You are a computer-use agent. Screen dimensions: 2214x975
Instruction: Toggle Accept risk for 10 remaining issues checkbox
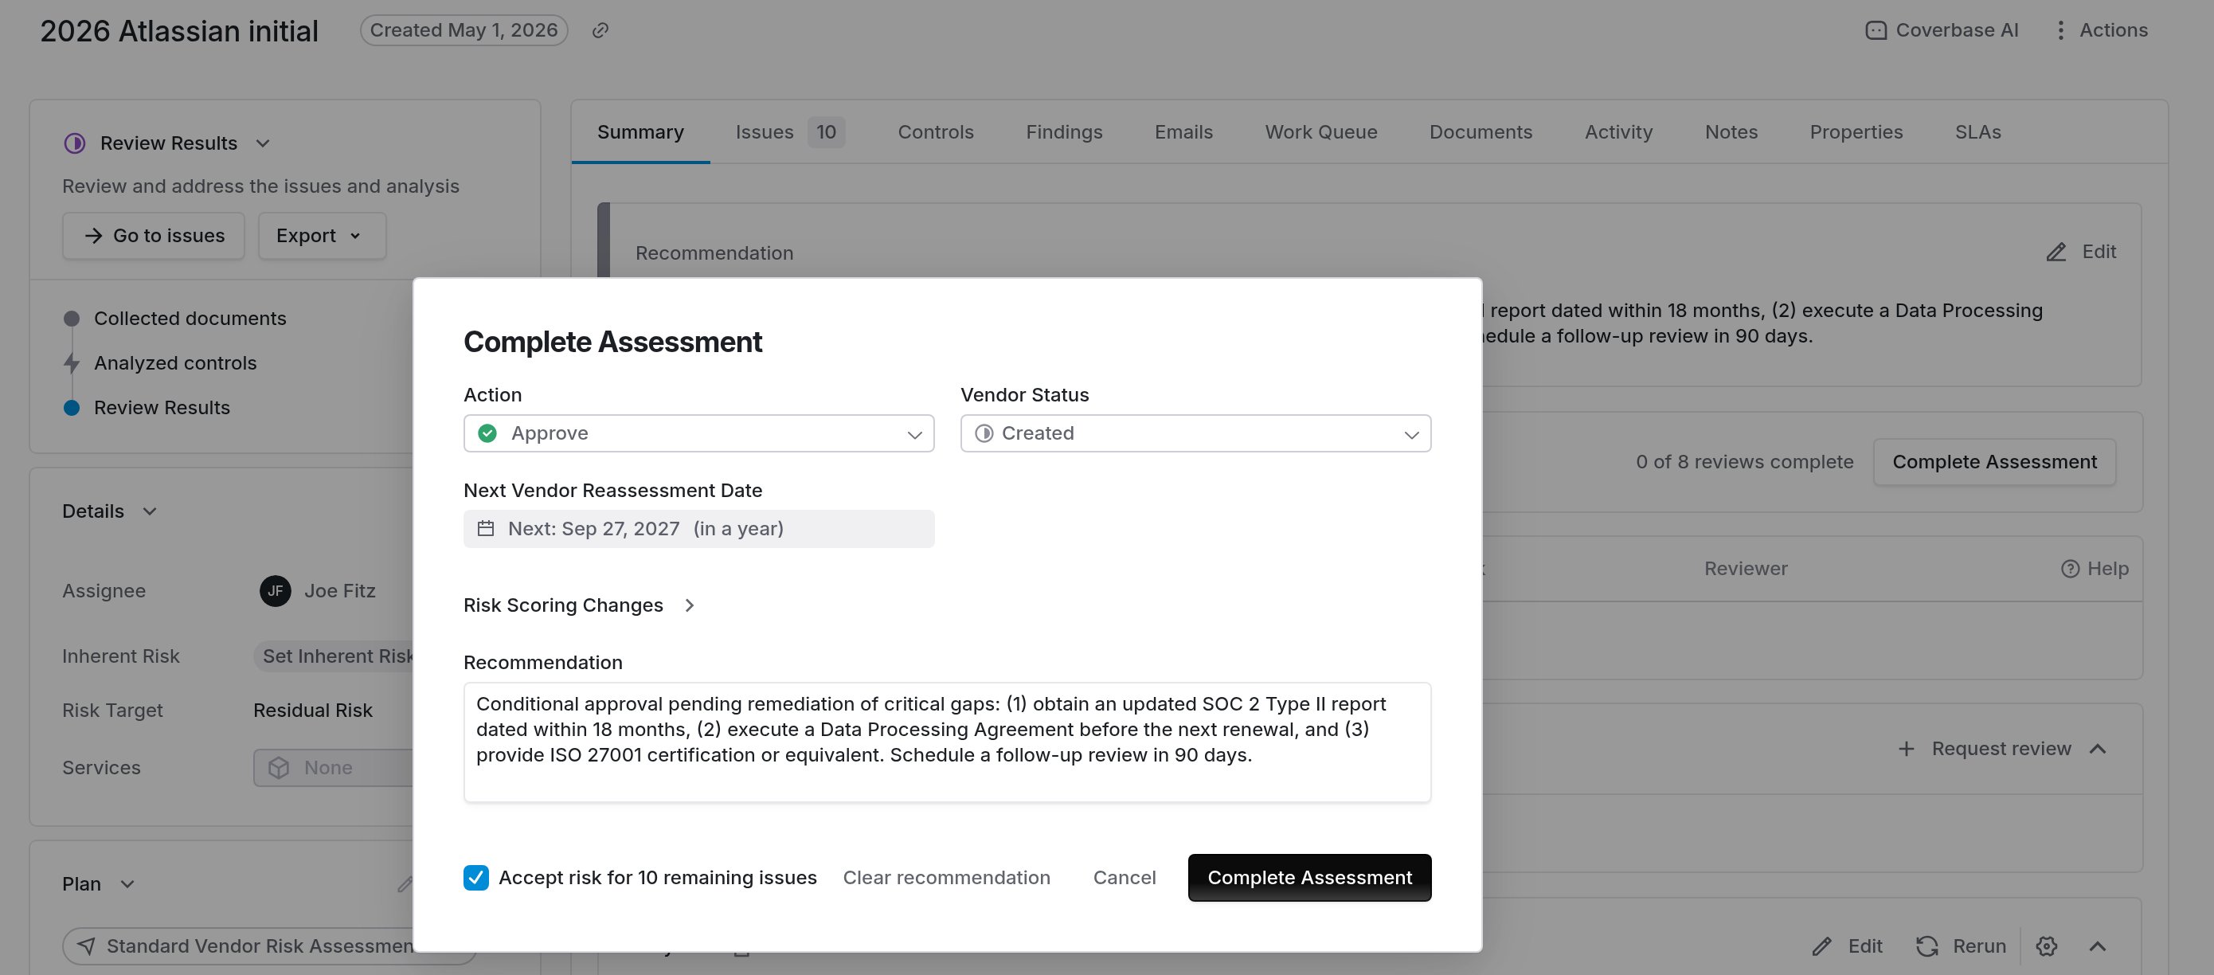476,877
